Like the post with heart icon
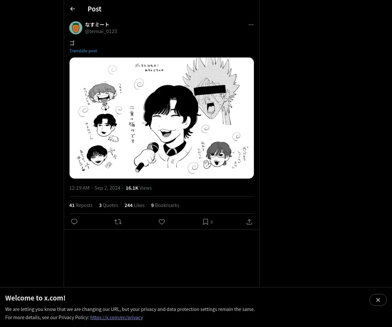 point(162,222)
